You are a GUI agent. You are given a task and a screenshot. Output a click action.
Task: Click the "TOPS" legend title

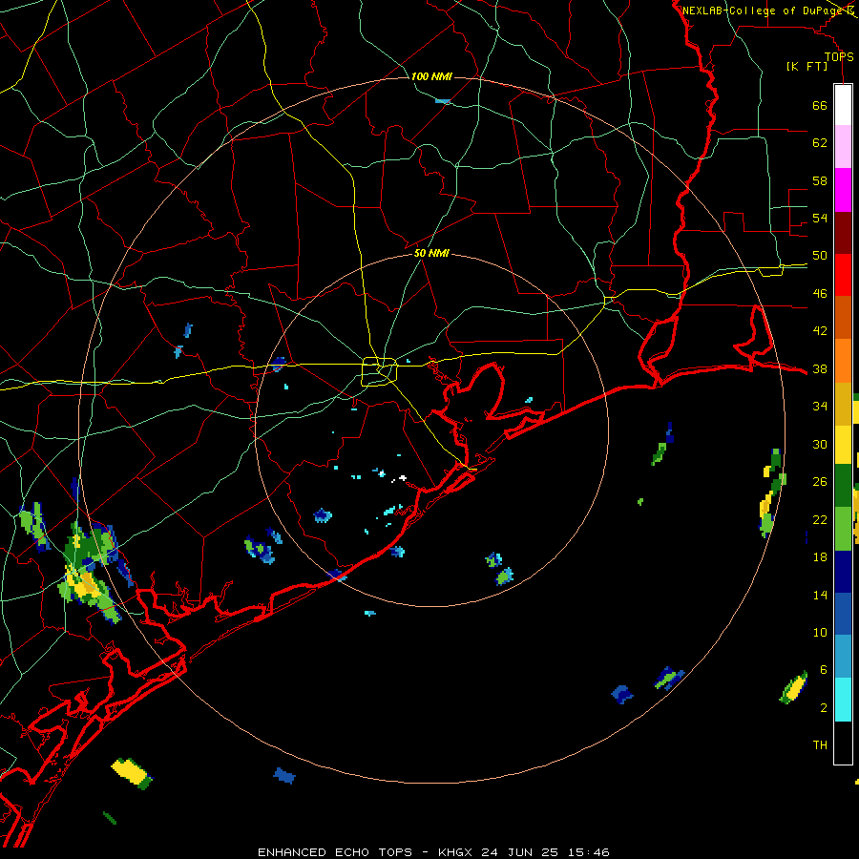tap(839, 56)
